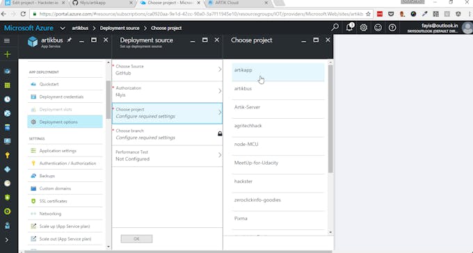
Task: Switch to the Edit project Hackster tab
Action: (x=35, y=3)
